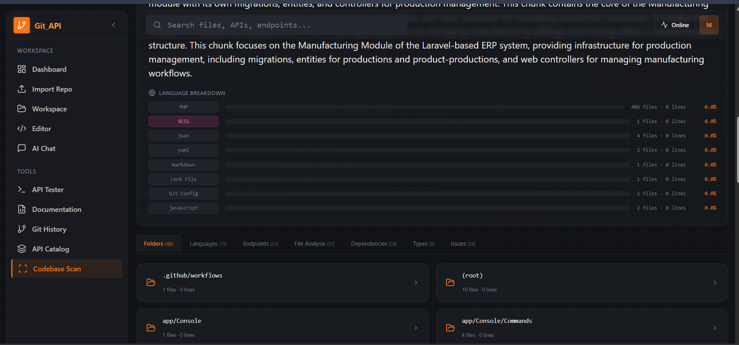The height and width of the screenshot is (345, 739).
Task: Click the json progress bar
Action: [427, 136]
